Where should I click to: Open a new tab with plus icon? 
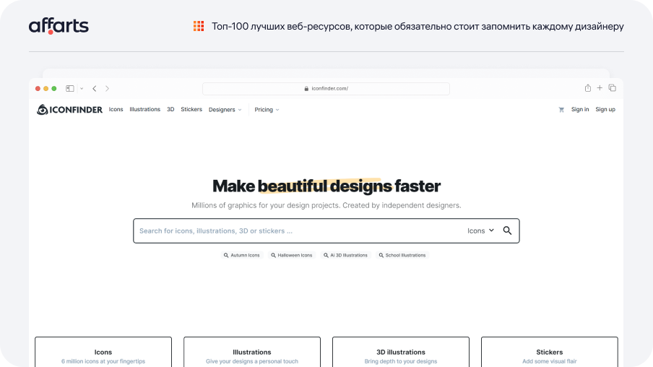[600, 88]
